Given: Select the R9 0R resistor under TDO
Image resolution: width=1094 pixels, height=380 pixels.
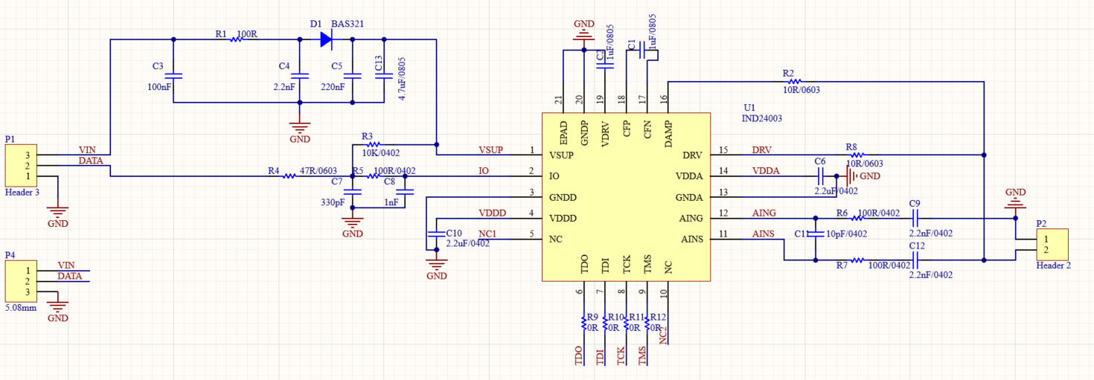Looking at the screenshot, I should click(583, 322).
